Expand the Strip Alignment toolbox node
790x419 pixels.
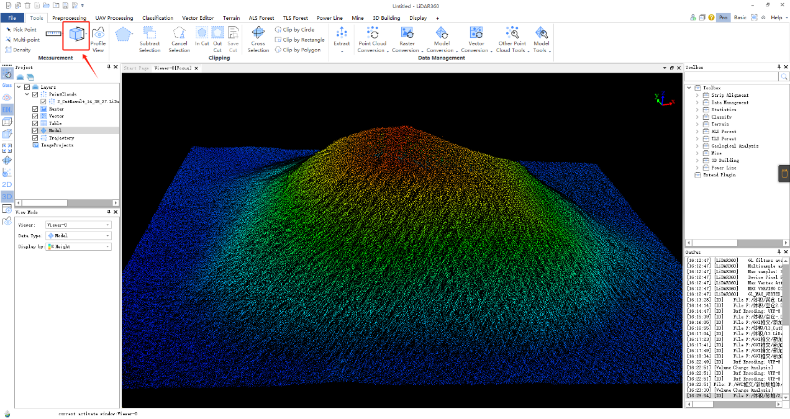(697, 95)
